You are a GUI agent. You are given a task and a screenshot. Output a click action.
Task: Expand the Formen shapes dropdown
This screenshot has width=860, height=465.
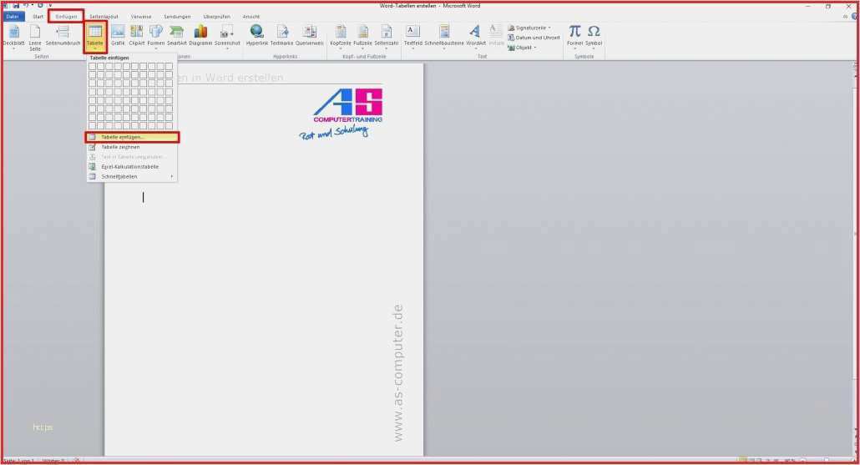(156, 34)
